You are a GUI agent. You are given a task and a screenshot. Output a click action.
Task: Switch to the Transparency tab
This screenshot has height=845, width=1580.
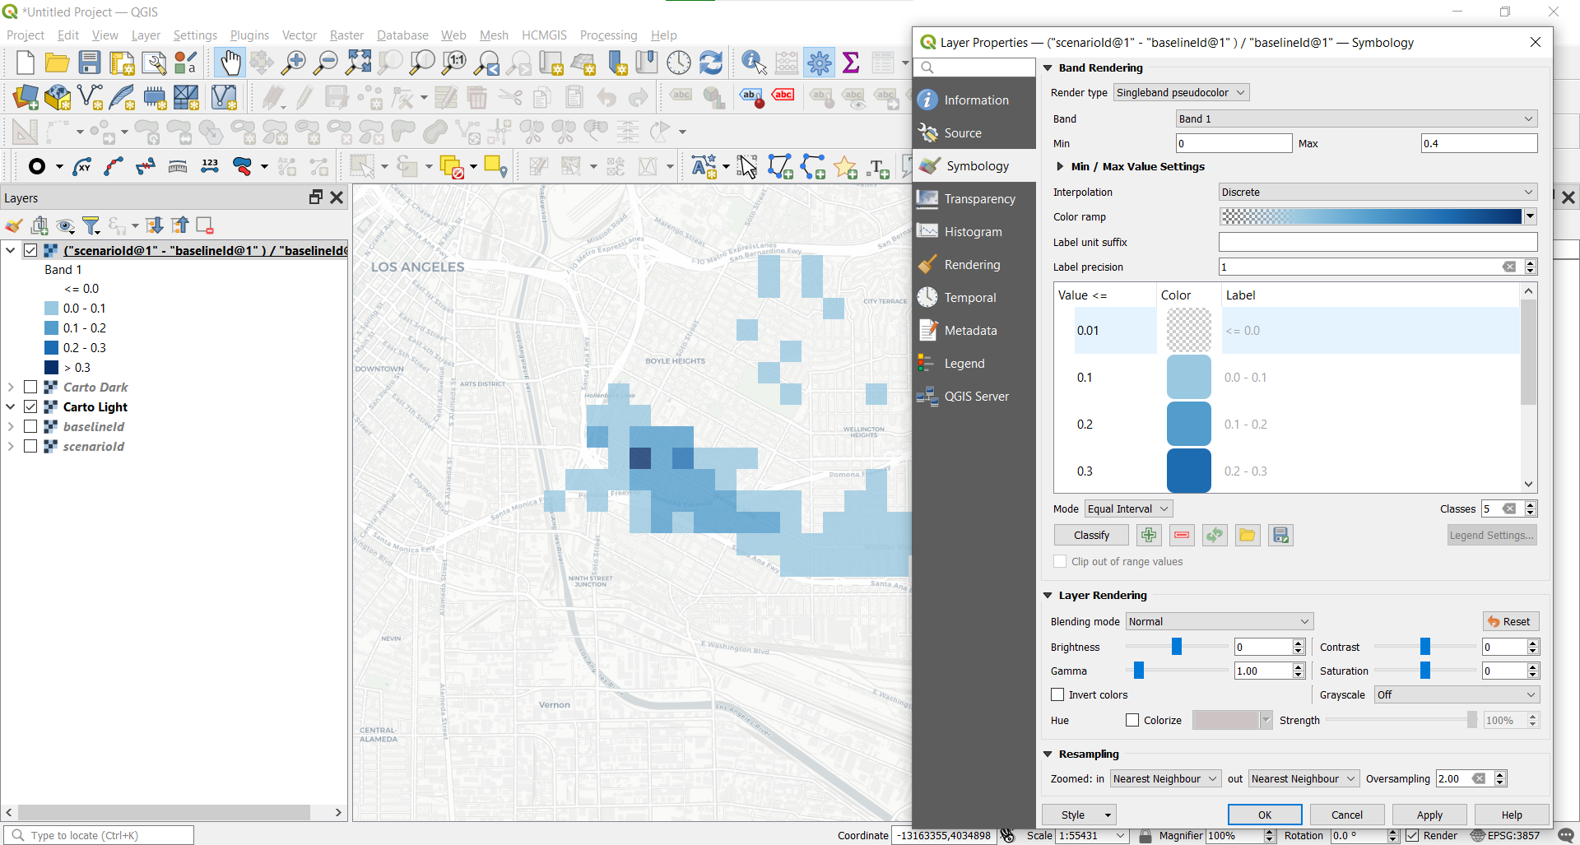pos(979,199)
